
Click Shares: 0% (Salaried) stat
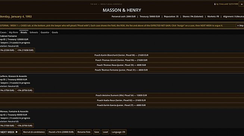pyautogui.click(x=193, y=16)
